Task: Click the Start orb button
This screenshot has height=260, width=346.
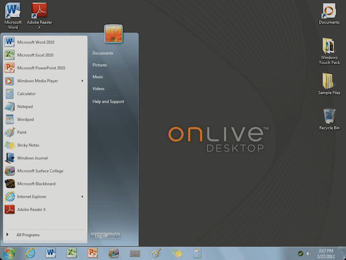Action: coord(9,253)
